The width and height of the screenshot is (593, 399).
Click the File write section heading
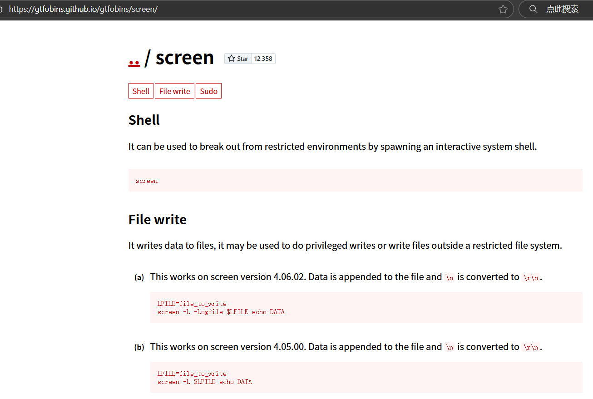(158, 219)
